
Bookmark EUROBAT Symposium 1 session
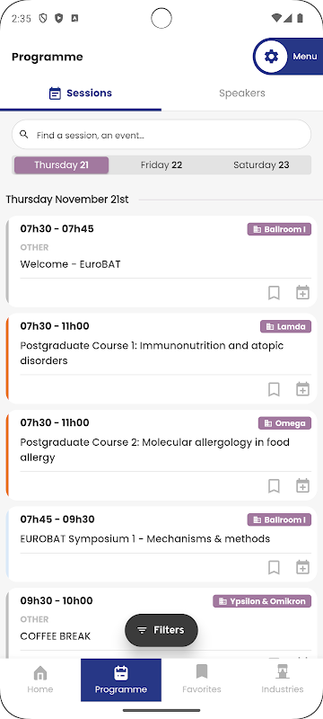point(274,567)
